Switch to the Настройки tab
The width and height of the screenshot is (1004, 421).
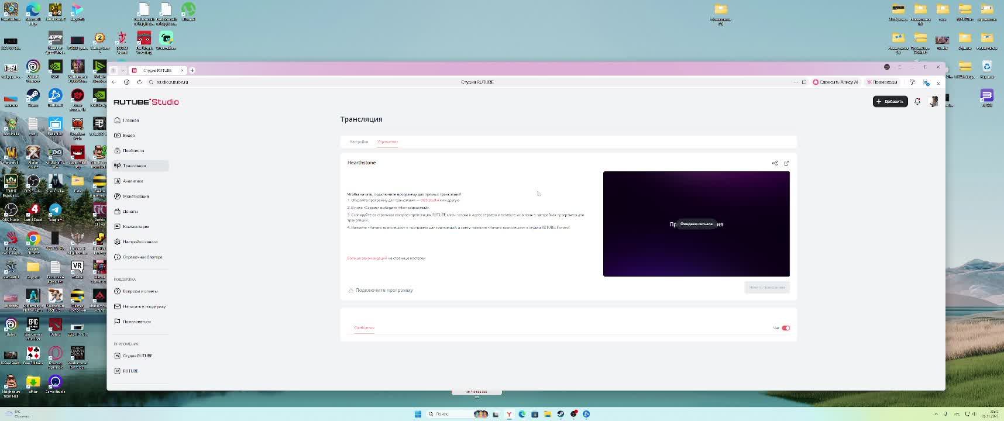click(x=359, y=142)
